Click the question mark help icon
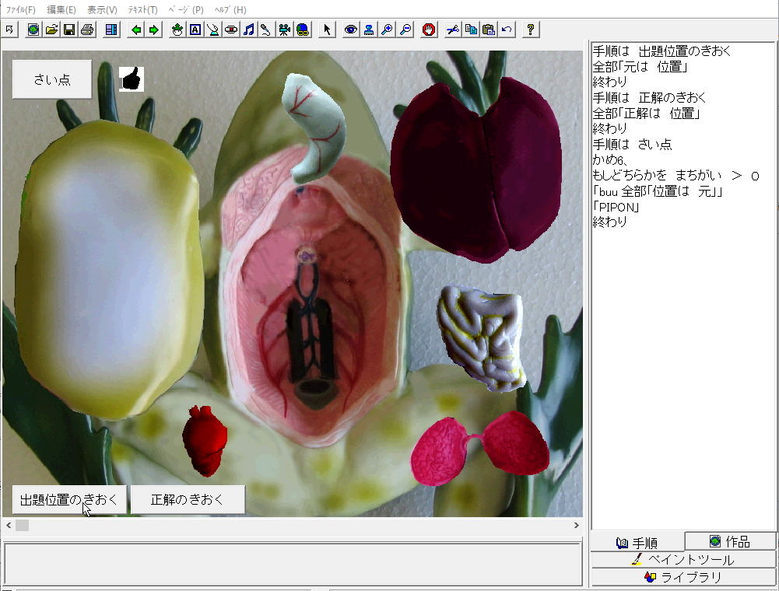779x591 pixels. pyautogui.click(x=531, y=30)
